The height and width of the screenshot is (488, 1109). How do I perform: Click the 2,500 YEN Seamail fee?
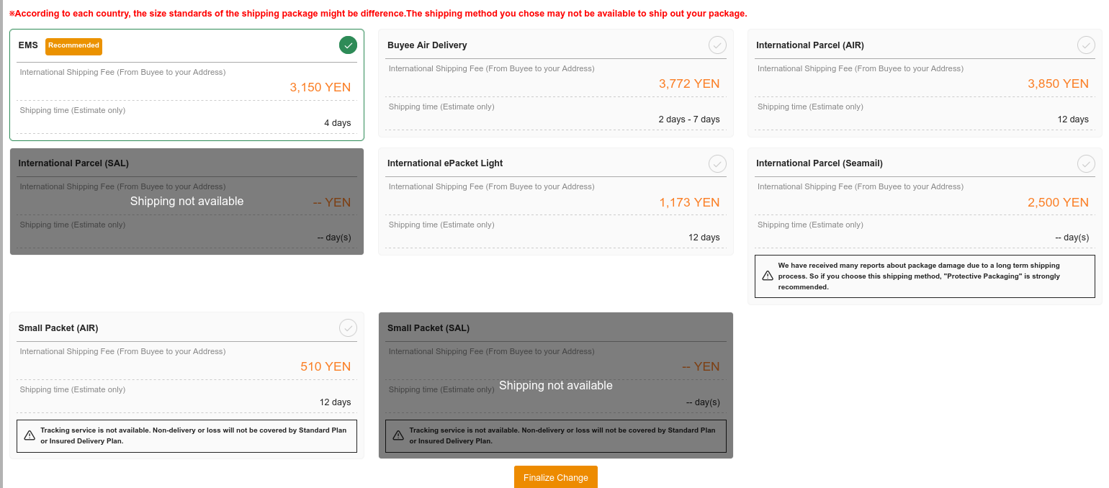pos(1057,202)
